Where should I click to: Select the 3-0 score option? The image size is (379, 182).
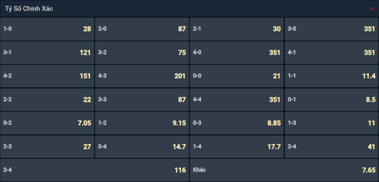pos(332,29)
